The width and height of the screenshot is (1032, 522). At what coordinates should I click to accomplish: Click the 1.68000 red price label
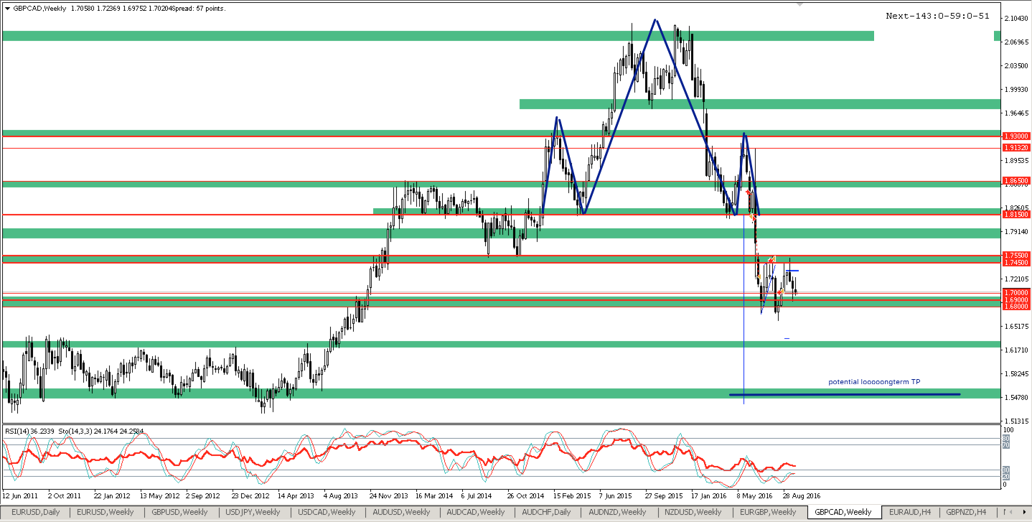pyautogui.click(x=1016, y=307)
